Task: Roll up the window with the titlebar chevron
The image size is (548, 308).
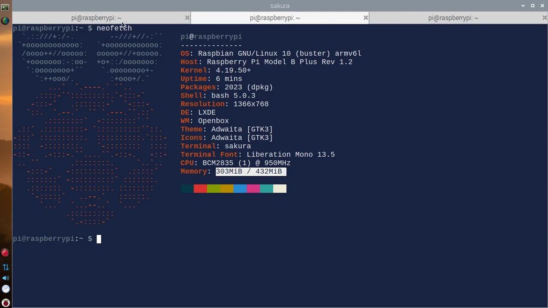Action: 523,6
